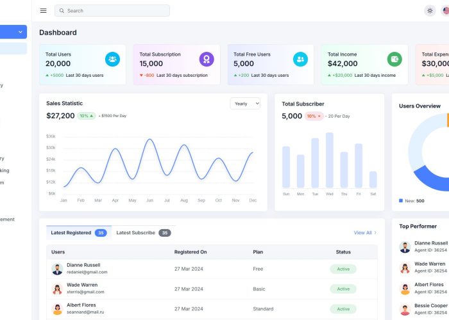The width and height of the screenshot is (449, 320).
Task: Click the Standard plan cell
Action: point(263,309)
